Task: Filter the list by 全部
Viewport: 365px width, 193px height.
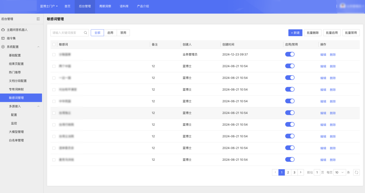Action: 97,33
